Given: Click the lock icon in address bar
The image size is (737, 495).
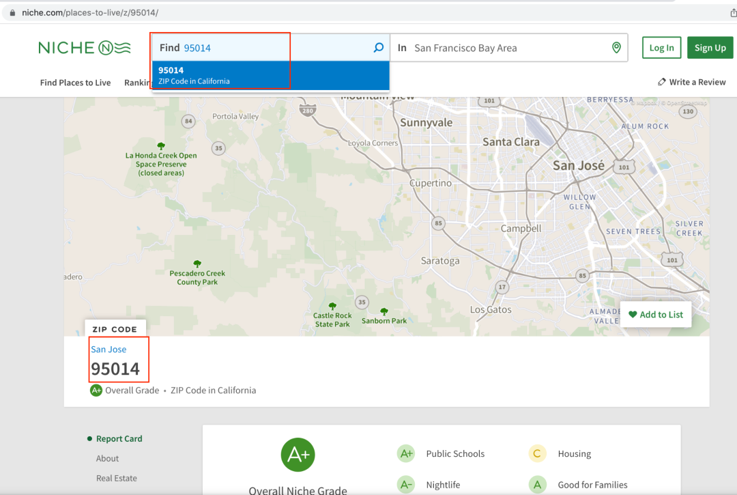Looking at the screenshot, I should pos(12,13).
